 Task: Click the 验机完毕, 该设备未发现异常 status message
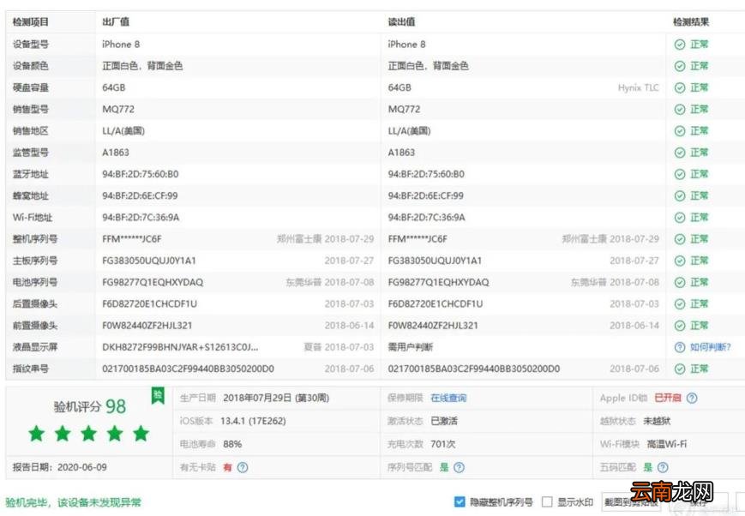pos(73,502)
